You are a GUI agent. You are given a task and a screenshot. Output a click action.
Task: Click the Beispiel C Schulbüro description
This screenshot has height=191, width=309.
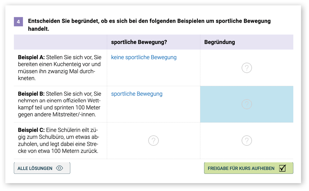point(58,141)
